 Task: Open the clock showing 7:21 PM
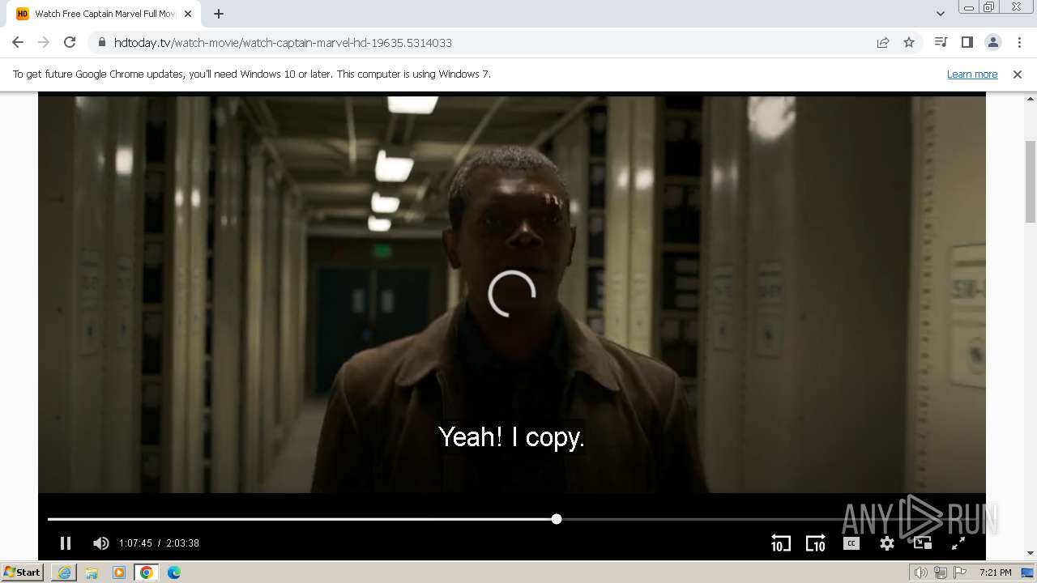click(996, 572)
